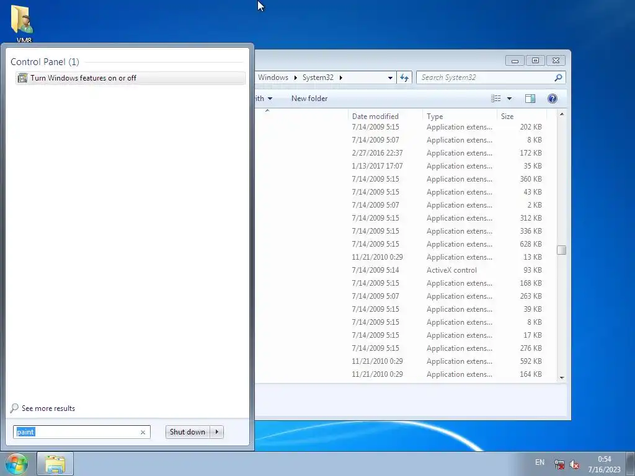Image resolution: width=635 pixels, height=476 pixels.
Task: Open Explorer Help icon
Action: point(553,99)
